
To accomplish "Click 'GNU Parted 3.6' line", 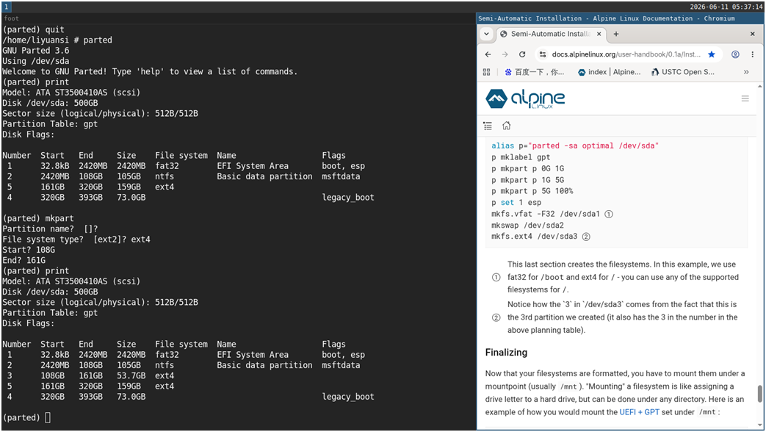I will pyautogui.click(x=36, y=51).
